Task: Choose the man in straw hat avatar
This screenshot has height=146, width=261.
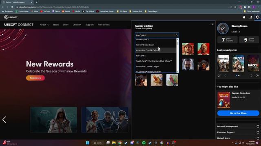Action: 188,49
